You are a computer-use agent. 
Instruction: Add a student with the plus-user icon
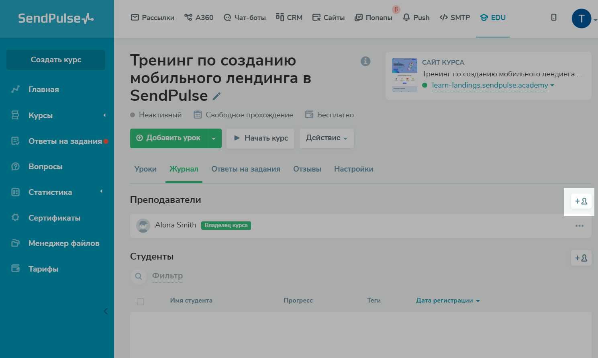click(x=581, y=258)
